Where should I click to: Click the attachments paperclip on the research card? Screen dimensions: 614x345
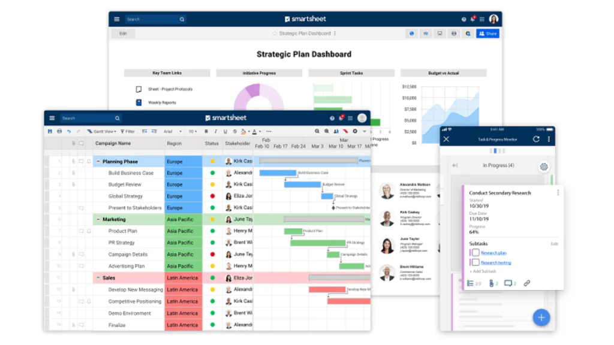point(492,283)
